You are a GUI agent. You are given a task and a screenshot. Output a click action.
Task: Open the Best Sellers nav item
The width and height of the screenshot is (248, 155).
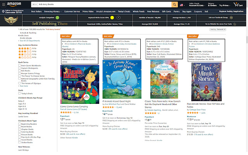[36, 12]
